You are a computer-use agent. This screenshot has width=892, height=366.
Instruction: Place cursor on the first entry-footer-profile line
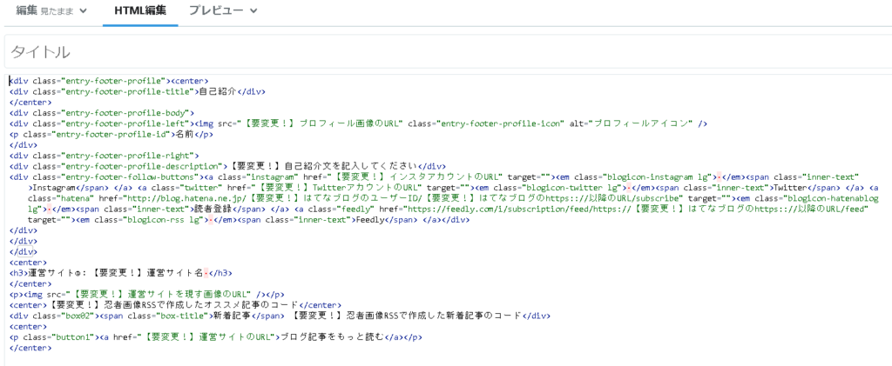point(109,81)
